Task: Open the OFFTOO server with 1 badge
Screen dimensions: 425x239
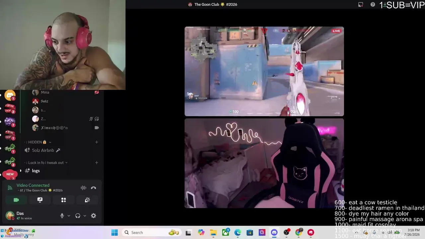Action: [10, 135]
